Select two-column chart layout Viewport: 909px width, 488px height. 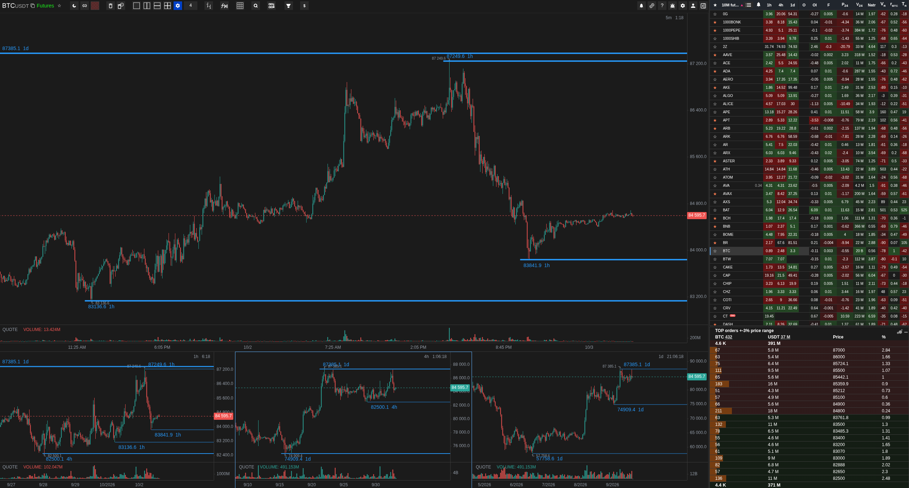click(147, 6)
